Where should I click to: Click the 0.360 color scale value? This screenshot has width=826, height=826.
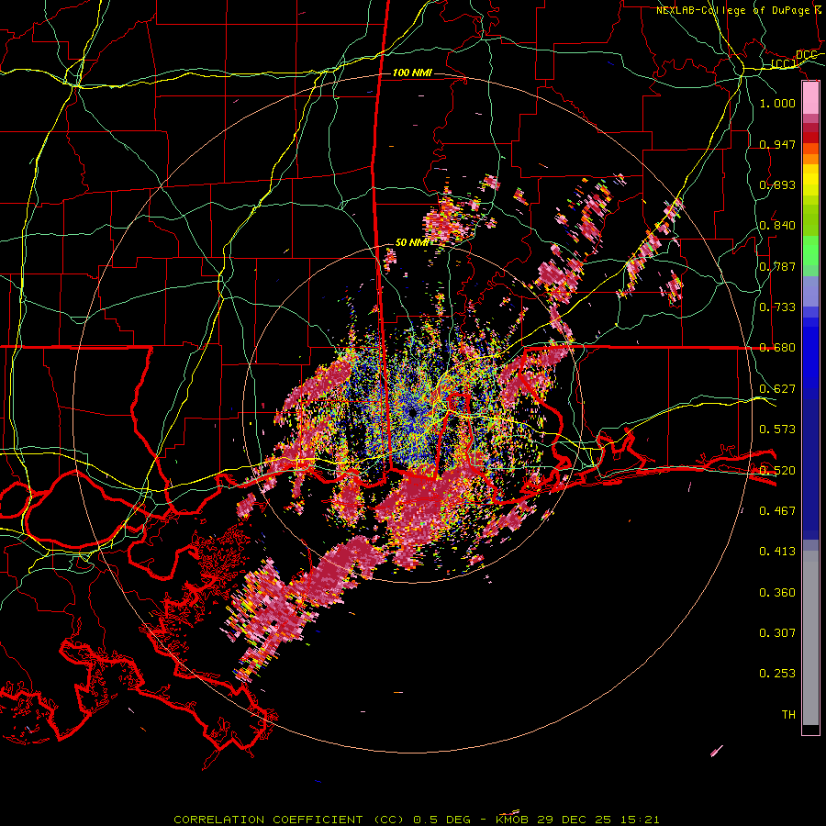[x=777, y=593]
